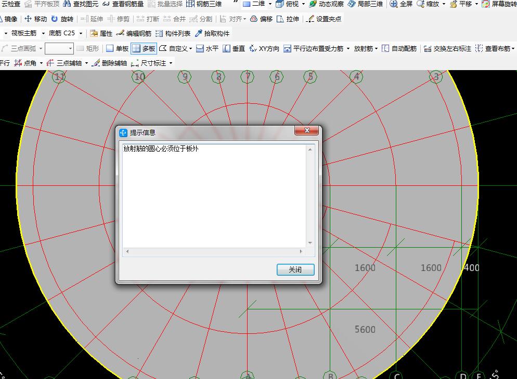Select the 拉伸 stretch tool
The width and height of the screenshot is (517, 379).
288,19
